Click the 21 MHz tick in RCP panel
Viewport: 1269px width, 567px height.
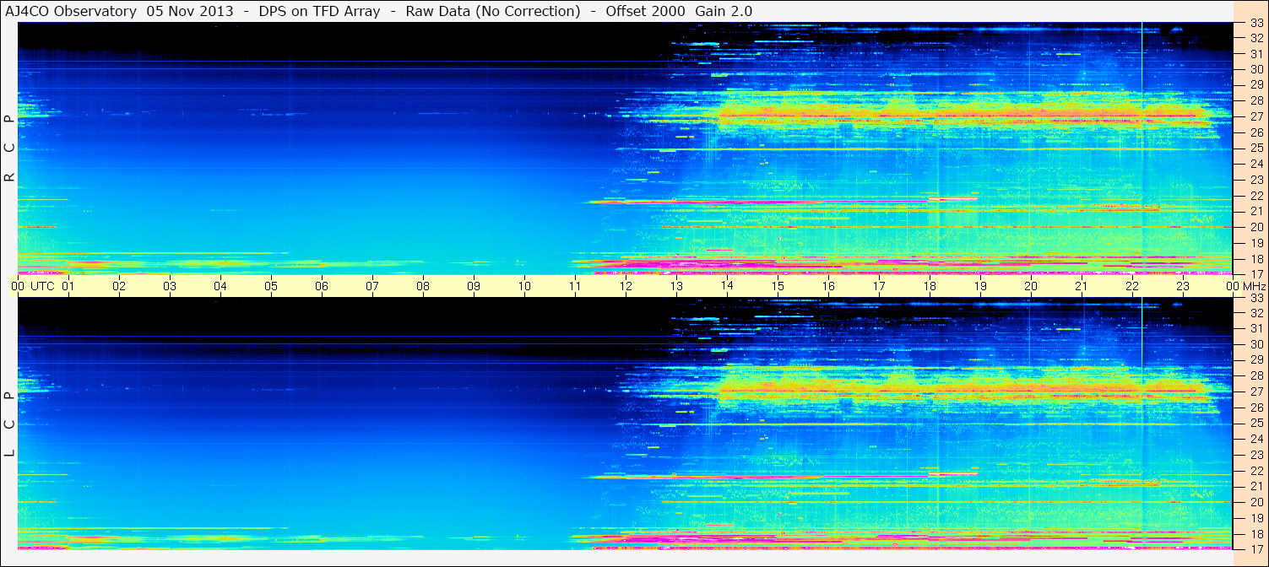click(1255, 211)
